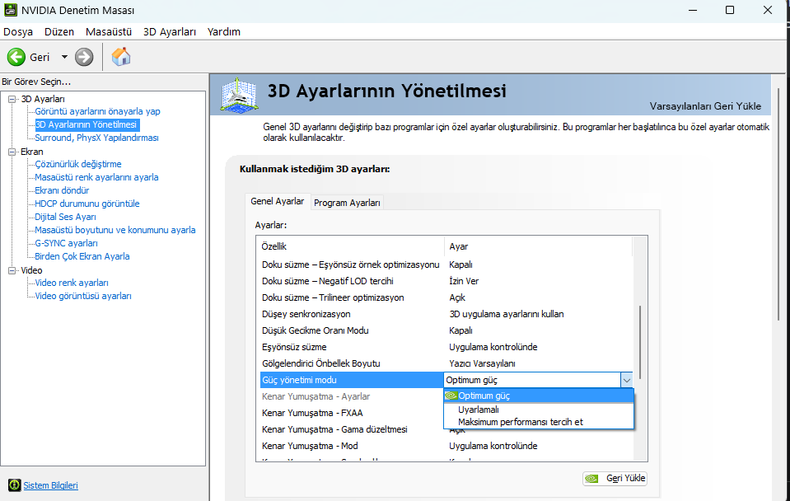Image resolution: width=790 pixels, height=501 pixels.
Task: Switch to the Genel Ayarlar tab
Action: [x=278, y=202]
